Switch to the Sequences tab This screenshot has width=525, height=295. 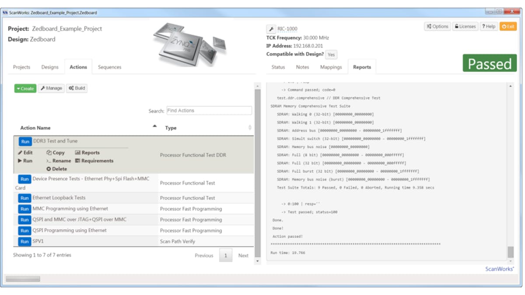pyautogui.click(x=109, y=67)
